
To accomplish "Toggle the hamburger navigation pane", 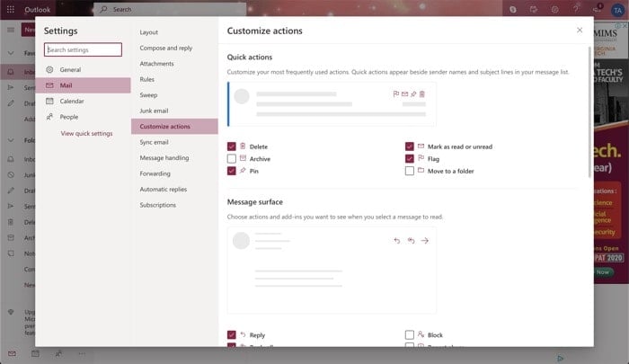I will click(11, 30).
